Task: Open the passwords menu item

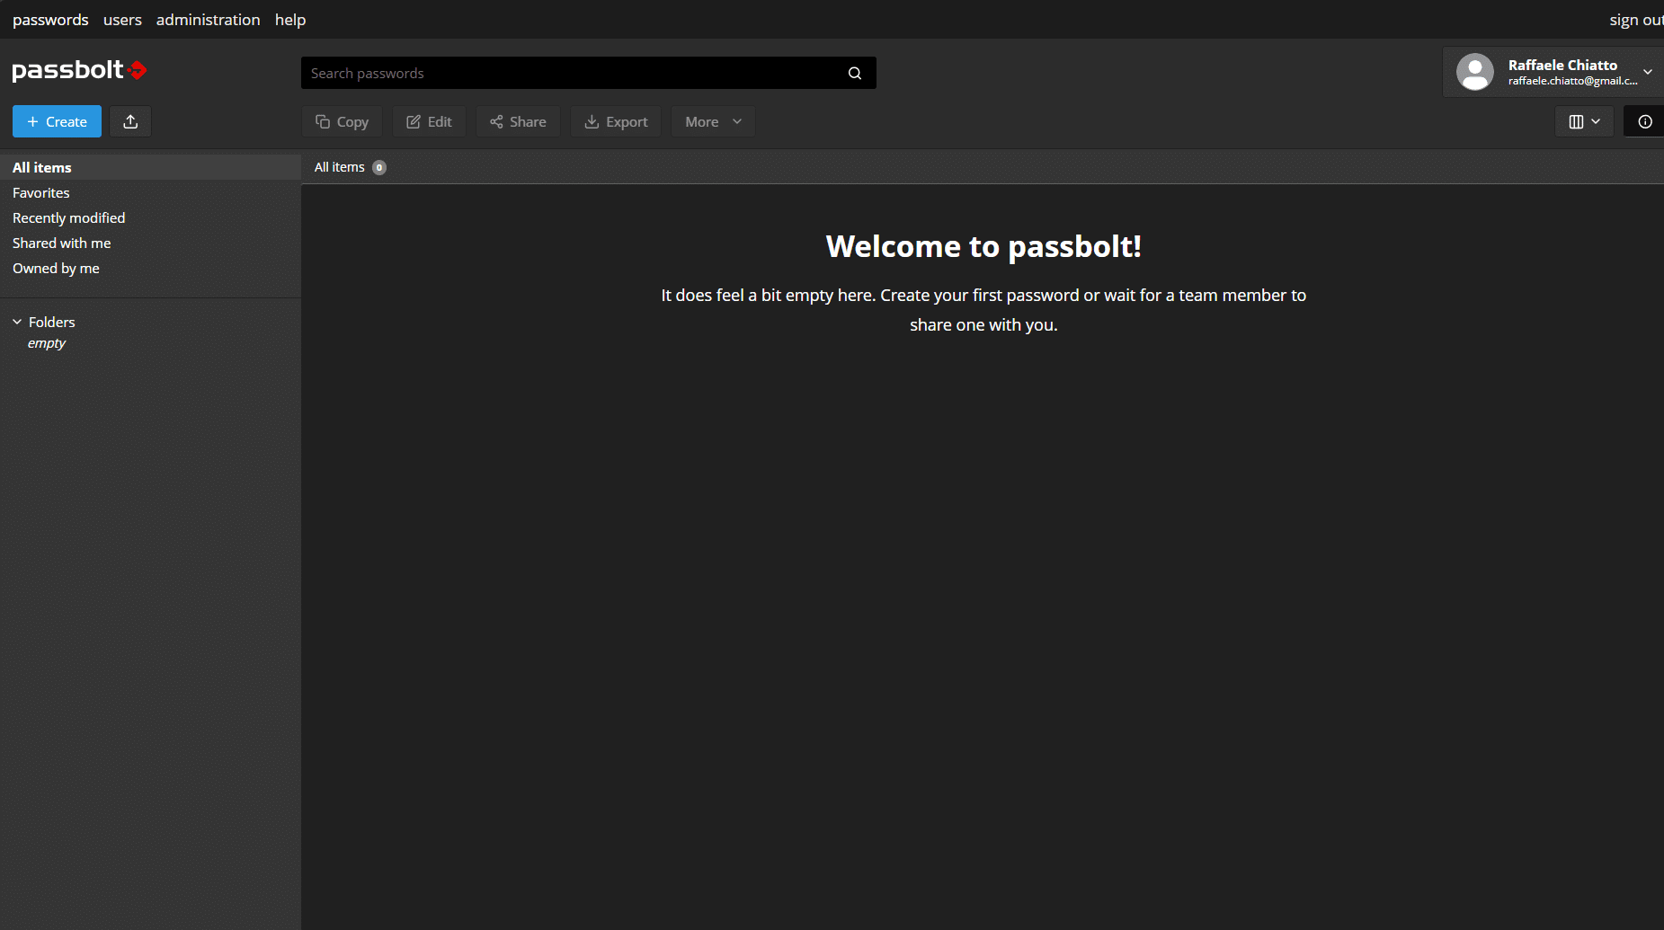Action: 50,20
